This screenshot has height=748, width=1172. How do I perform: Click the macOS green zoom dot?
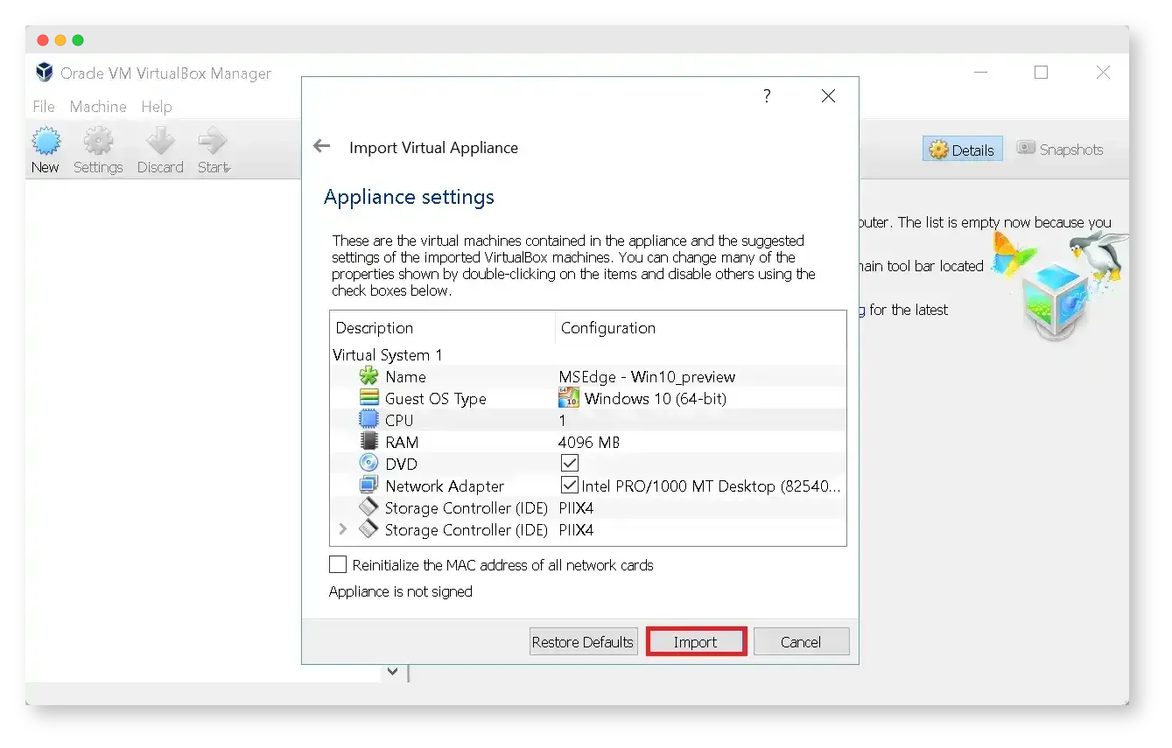tap(78, 40)
